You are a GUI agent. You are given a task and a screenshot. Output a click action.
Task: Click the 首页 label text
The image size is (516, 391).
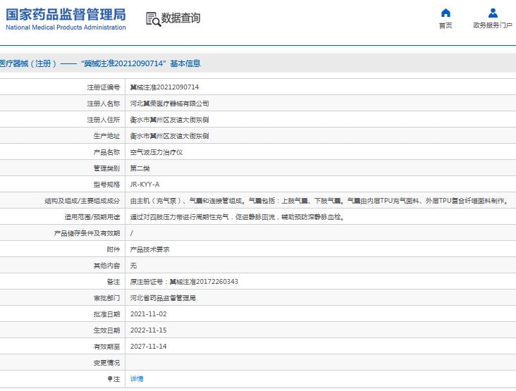[x=446, y=25]
